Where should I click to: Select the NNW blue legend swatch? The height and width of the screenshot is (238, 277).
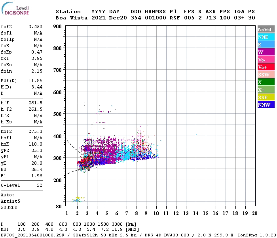point(266,105)
